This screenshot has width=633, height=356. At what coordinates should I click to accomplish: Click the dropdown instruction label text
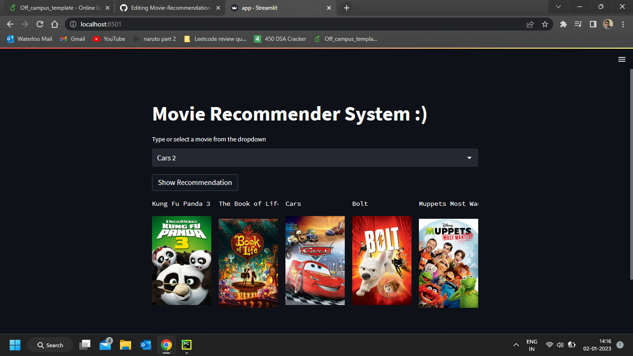209,139
